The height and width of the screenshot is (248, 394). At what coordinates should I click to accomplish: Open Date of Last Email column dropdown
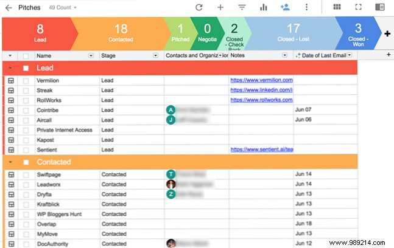[x=350, y=55]
